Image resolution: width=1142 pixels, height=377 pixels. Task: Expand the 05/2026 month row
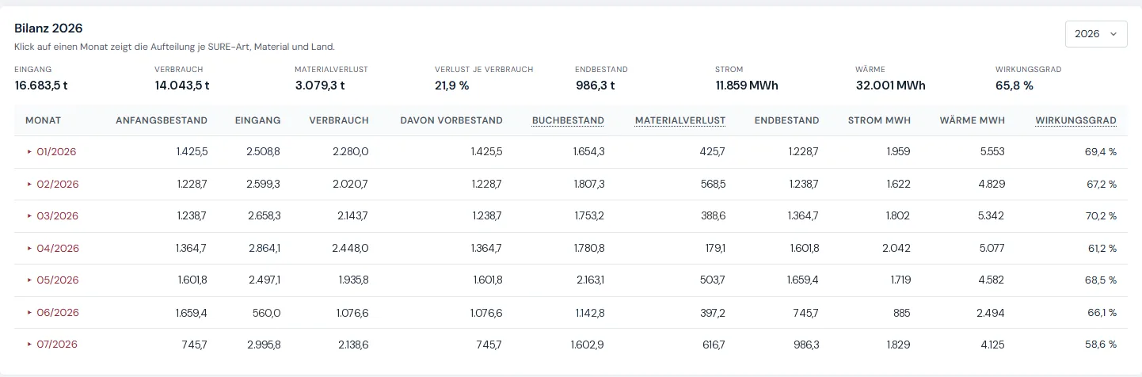(x=52, y=280)
